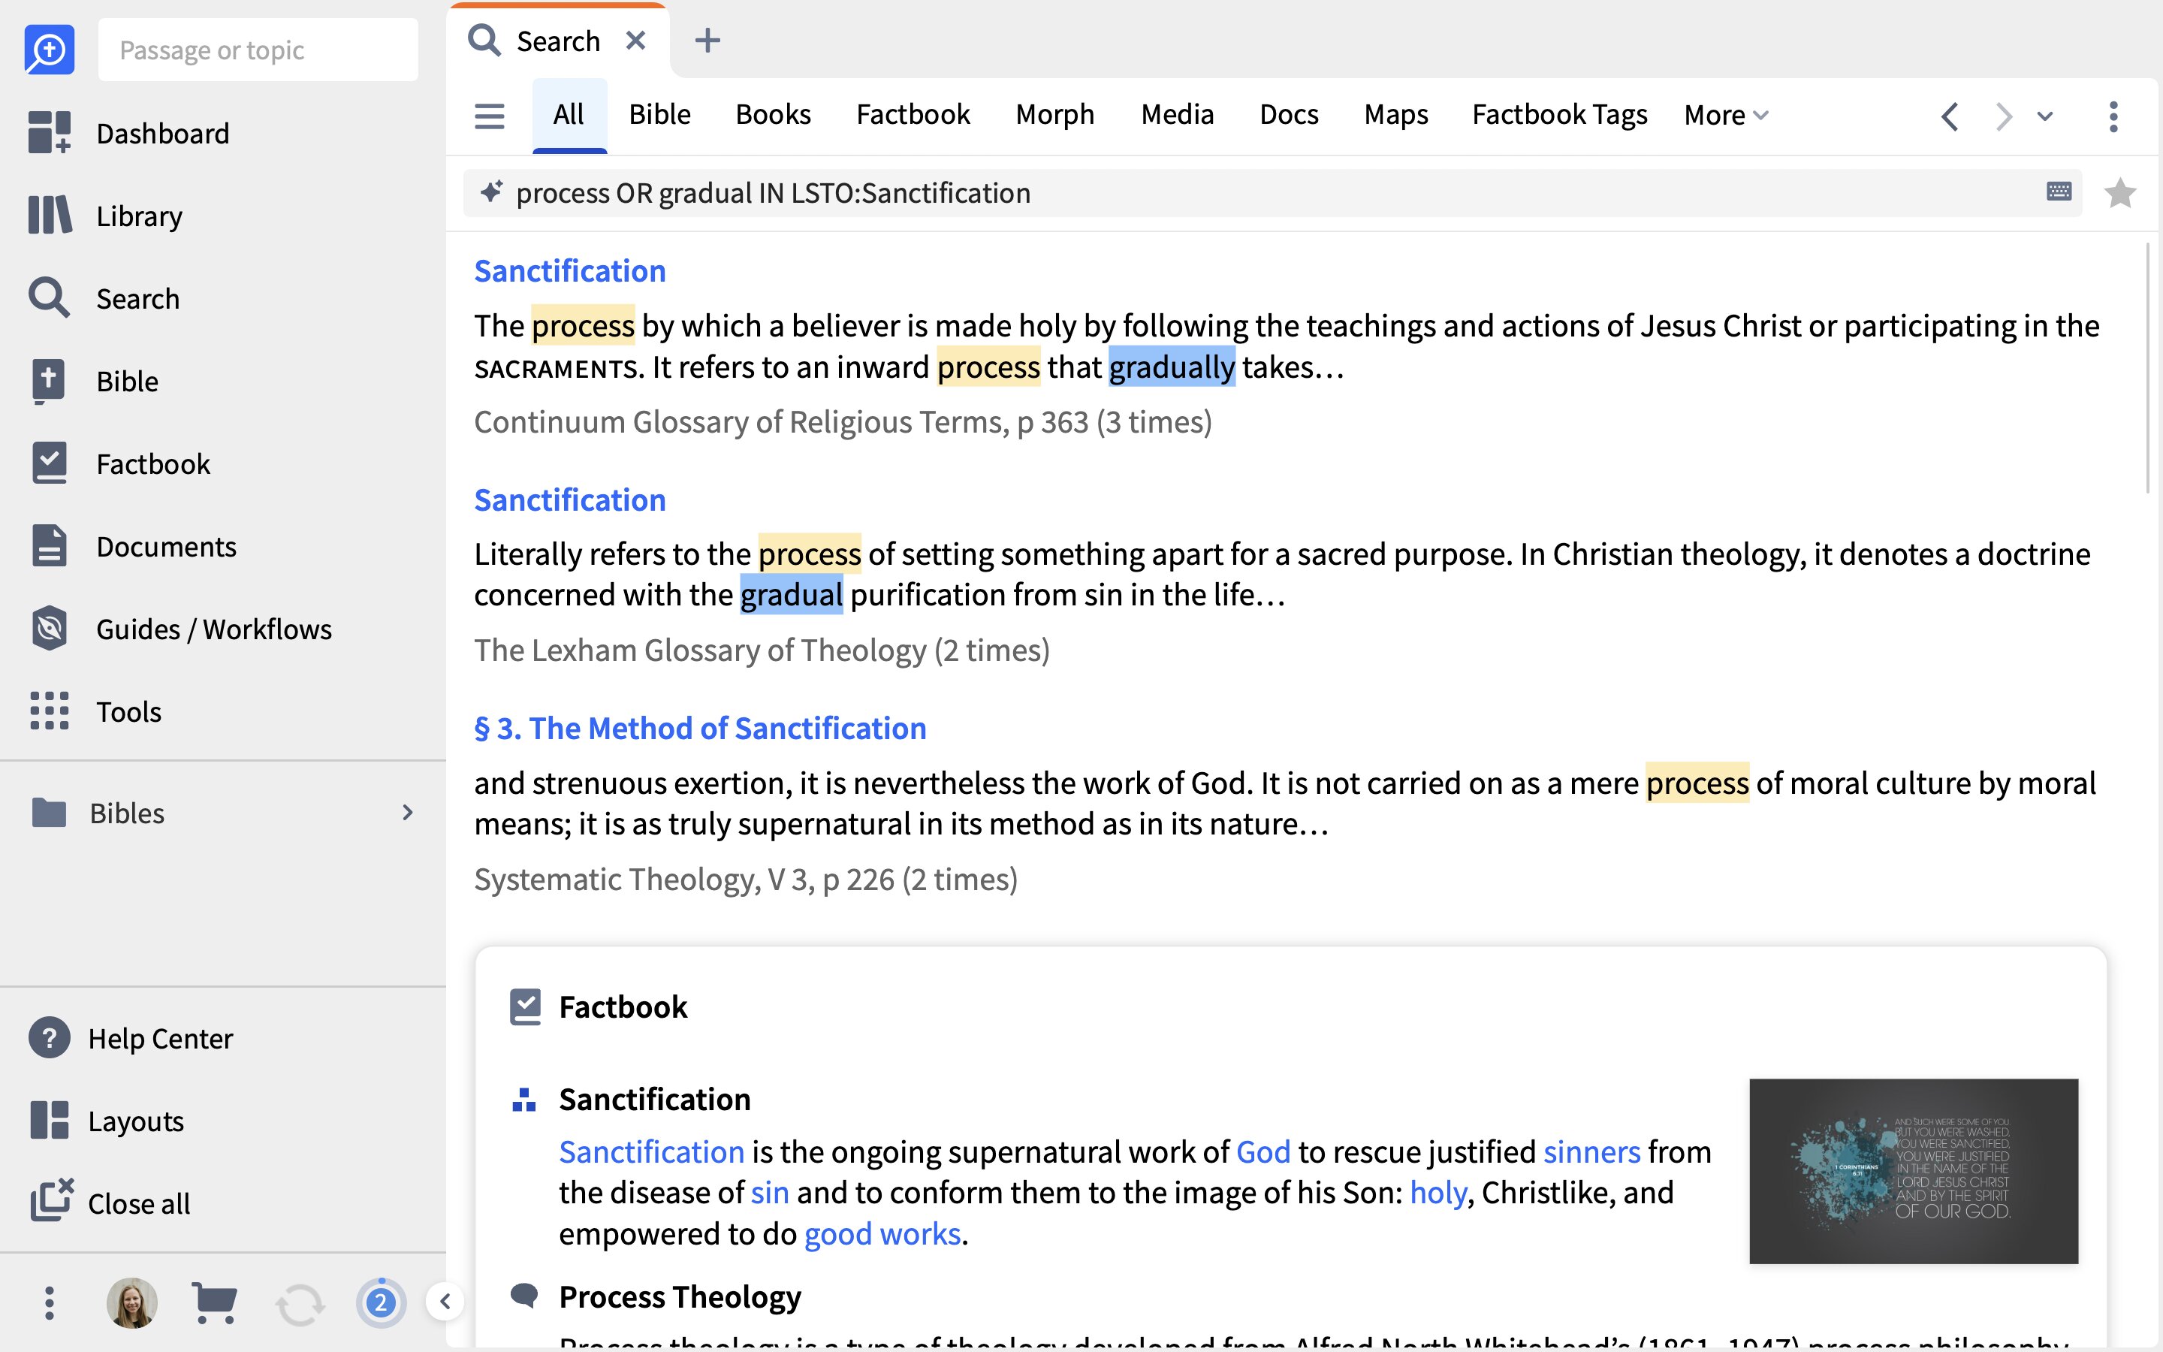Open the Dashboard icon in sidebar
Viewport: 2163px width, 1352px height.
pyautogui.click(x=49, y=132)
